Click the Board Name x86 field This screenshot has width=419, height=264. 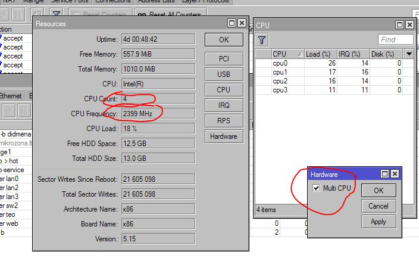tap(158, 224)
